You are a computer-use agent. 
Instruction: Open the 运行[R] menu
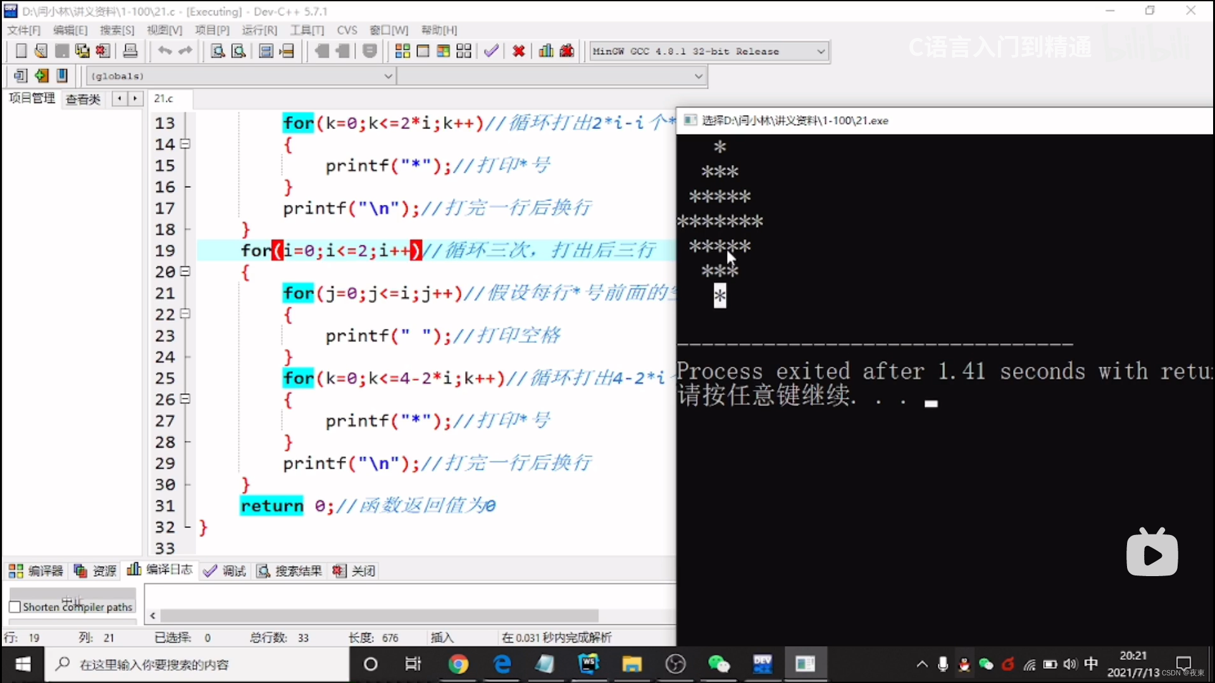[259, 30]
